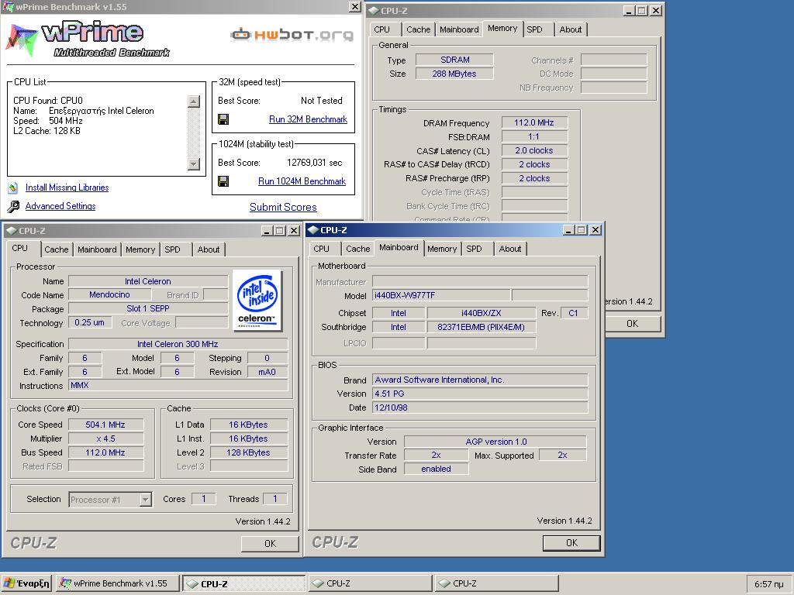Click the memory Size value 288 MBytes
The height and width of the screenshot is (595, 794).
[454, 74]
